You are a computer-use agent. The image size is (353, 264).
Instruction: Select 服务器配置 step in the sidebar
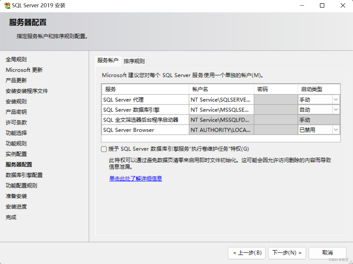(19, 165)
